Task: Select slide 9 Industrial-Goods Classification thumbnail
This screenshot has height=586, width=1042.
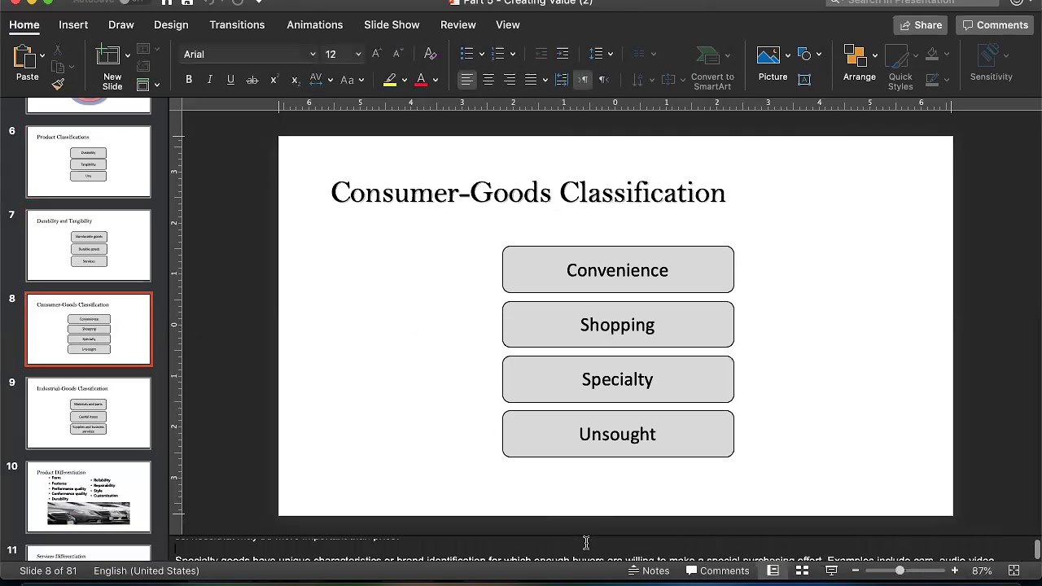Action: tap(89, 413)
